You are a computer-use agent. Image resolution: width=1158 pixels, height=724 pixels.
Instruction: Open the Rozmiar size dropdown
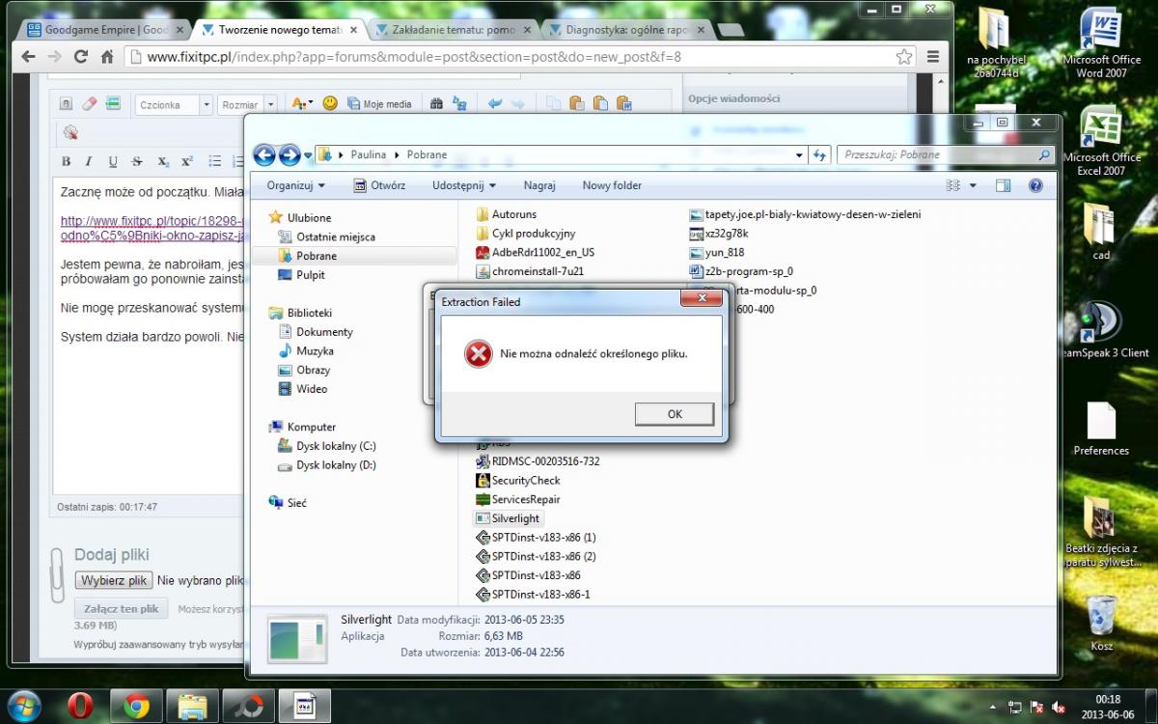click(248, 104)
